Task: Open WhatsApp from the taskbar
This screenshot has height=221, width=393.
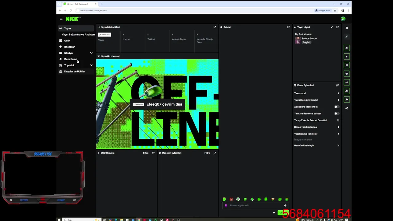Action: point(156,220)
